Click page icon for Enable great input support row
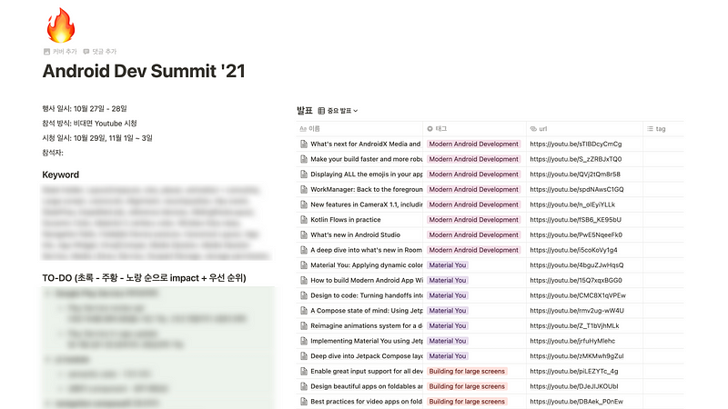This screenshot has width=728, height=409. (304, 372)
